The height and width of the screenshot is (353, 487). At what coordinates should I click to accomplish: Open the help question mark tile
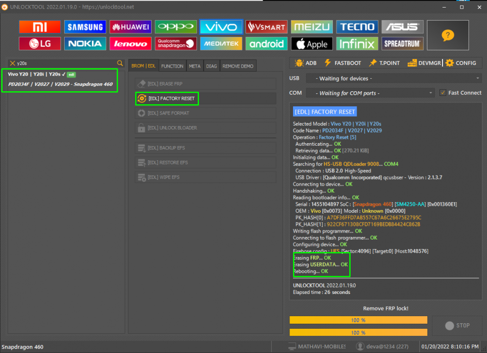pos(448,35)
